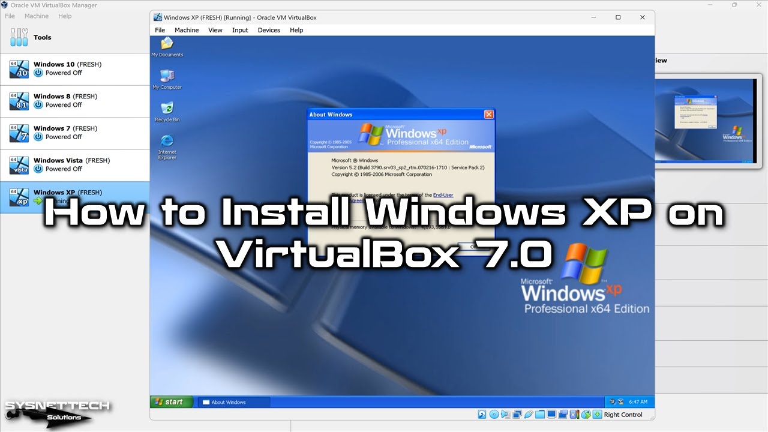The image size is (768, 432).
Task: Click the keyboard capture arrow icon
Action: pos(597,414)
